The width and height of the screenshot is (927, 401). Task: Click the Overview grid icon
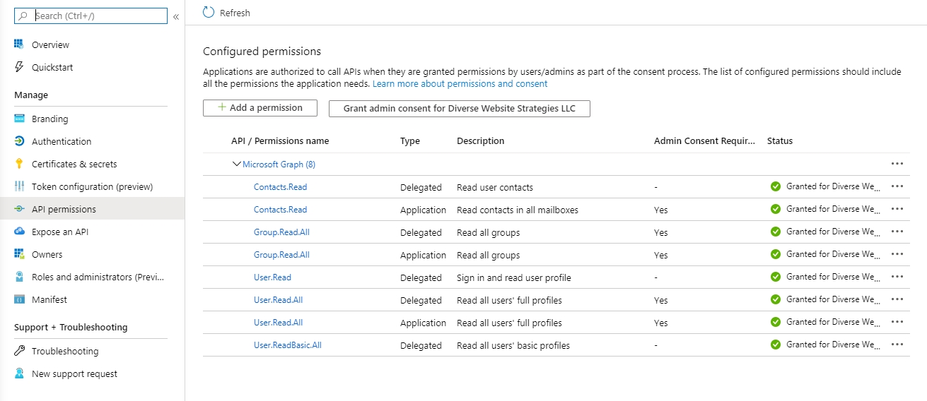pyautogui.click(x=19, y=44)
